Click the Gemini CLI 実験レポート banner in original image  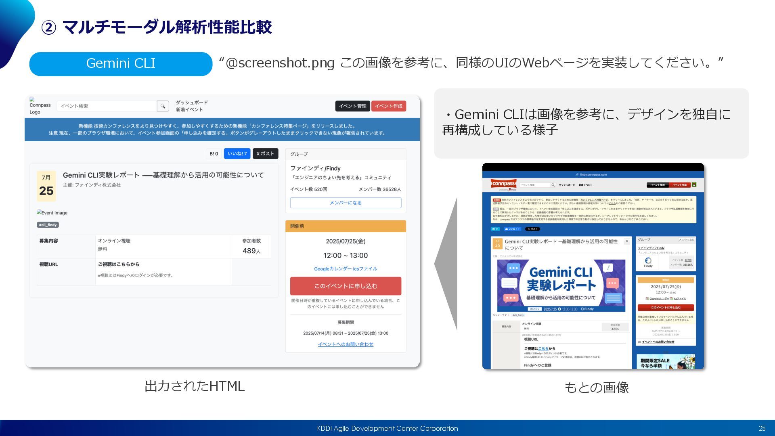(561, 285)
